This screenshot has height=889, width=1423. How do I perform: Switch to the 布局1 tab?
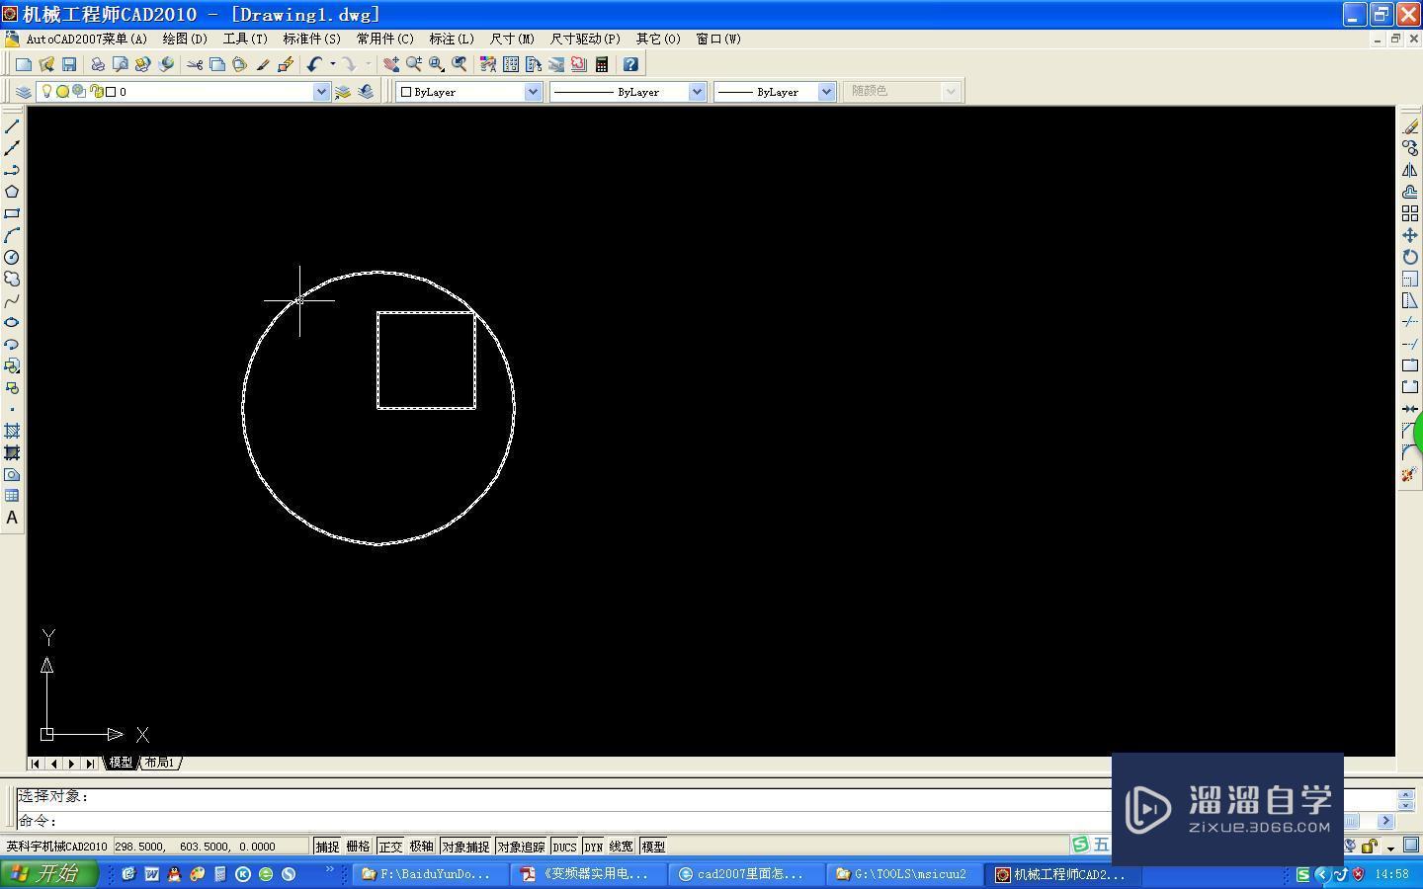tap(159, 762)
